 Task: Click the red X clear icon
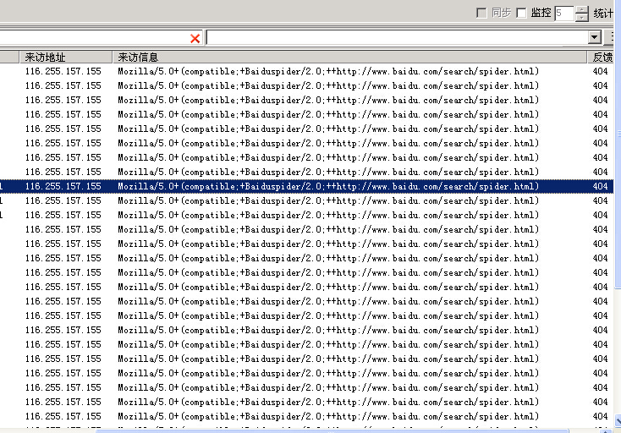tap(195, 38)
